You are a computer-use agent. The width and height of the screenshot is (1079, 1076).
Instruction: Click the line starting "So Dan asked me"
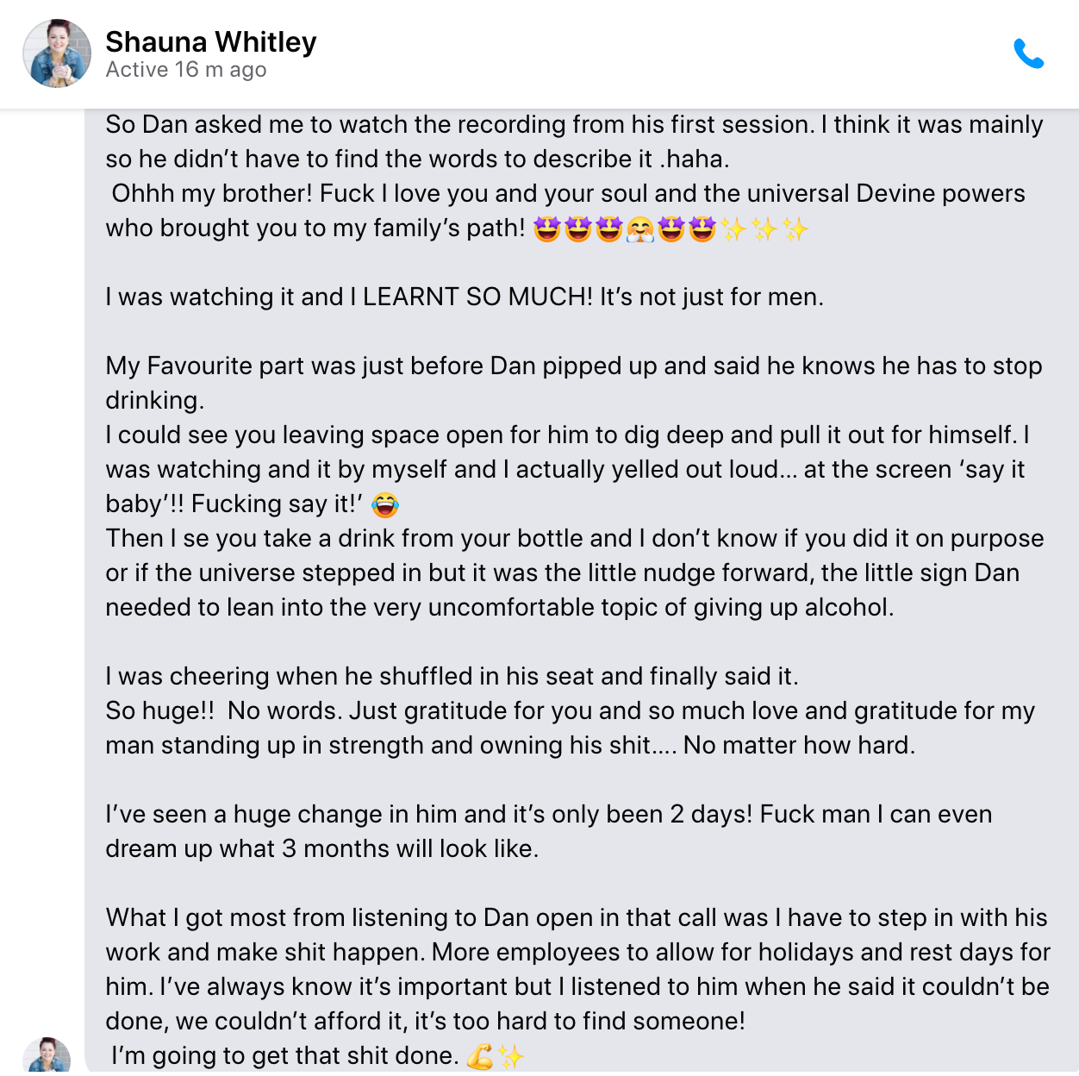click(574, 125)
